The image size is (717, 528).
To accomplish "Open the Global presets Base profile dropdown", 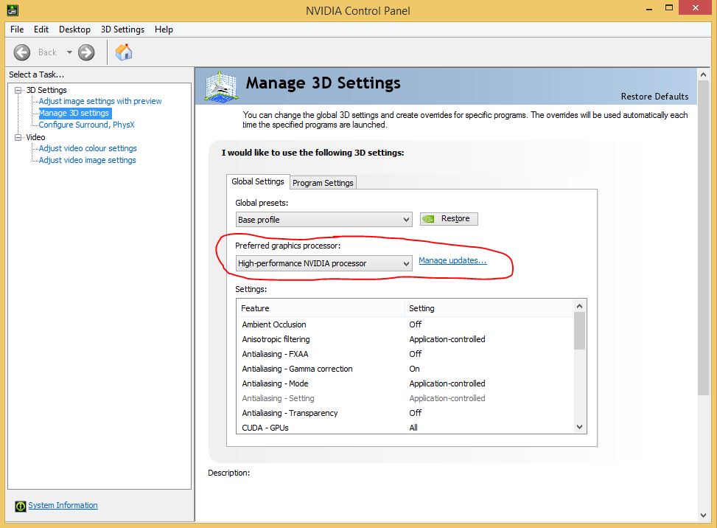I will [x=323, y=220].
